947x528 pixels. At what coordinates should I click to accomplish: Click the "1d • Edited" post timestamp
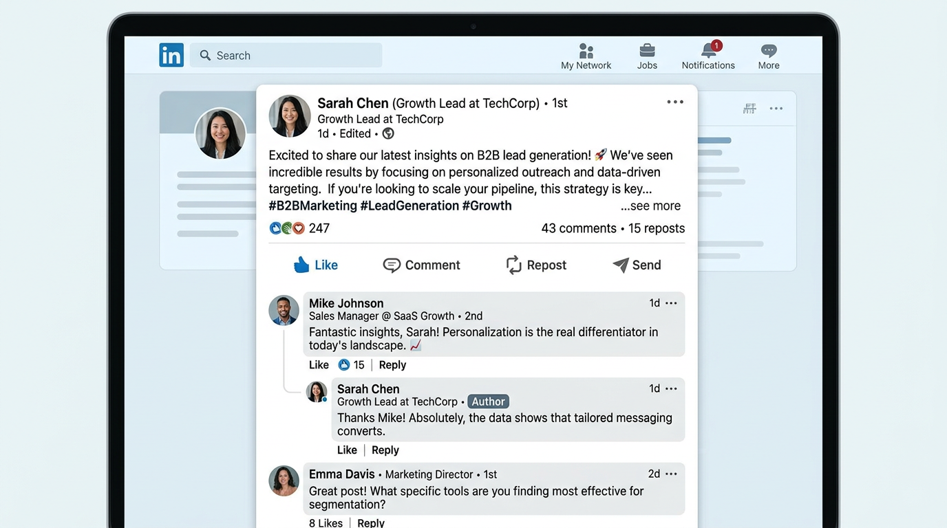[x=344, y=133]
